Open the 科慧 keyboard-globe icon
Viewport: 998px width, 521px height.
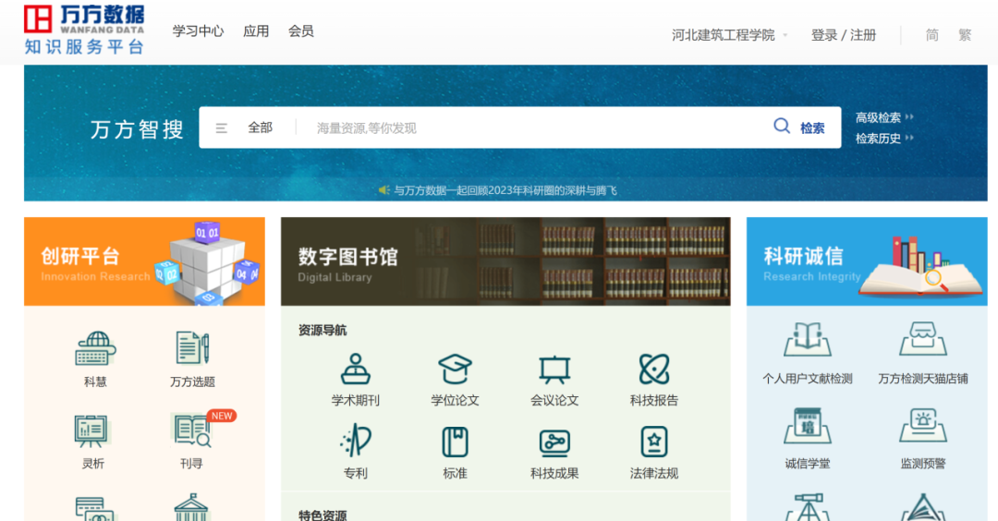(95, 348)
